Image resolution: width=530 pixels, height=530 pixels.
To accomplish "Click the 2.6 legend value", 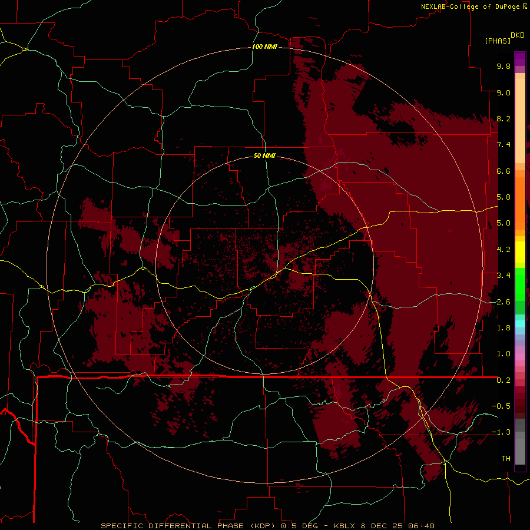I will (503, 302).
